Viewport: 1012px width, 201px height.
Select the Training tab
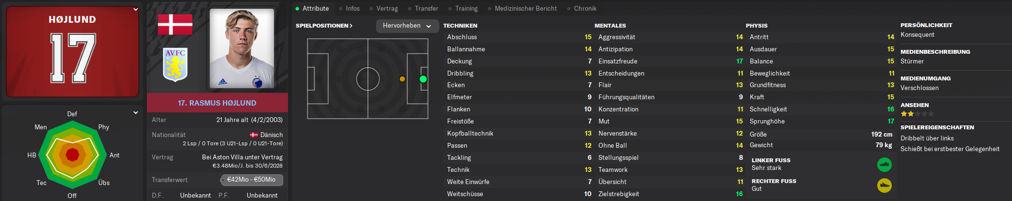pyautogui.click(x=466, y=8)
